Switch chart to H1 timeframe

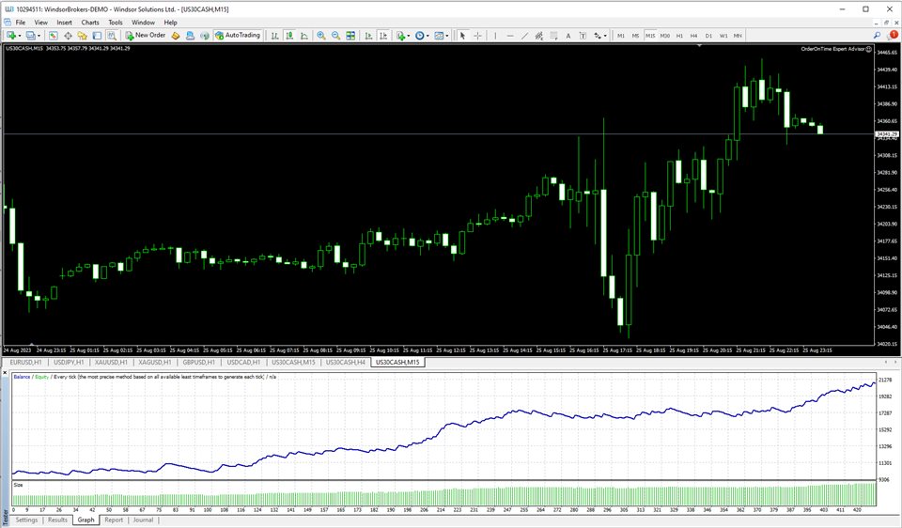point(679,36)
